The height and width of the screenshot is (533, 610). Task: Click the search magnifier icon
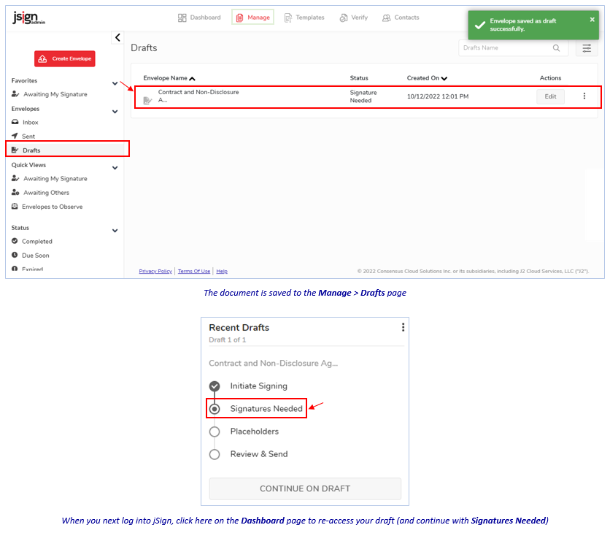pyautogui.click(x=556, y=48)
